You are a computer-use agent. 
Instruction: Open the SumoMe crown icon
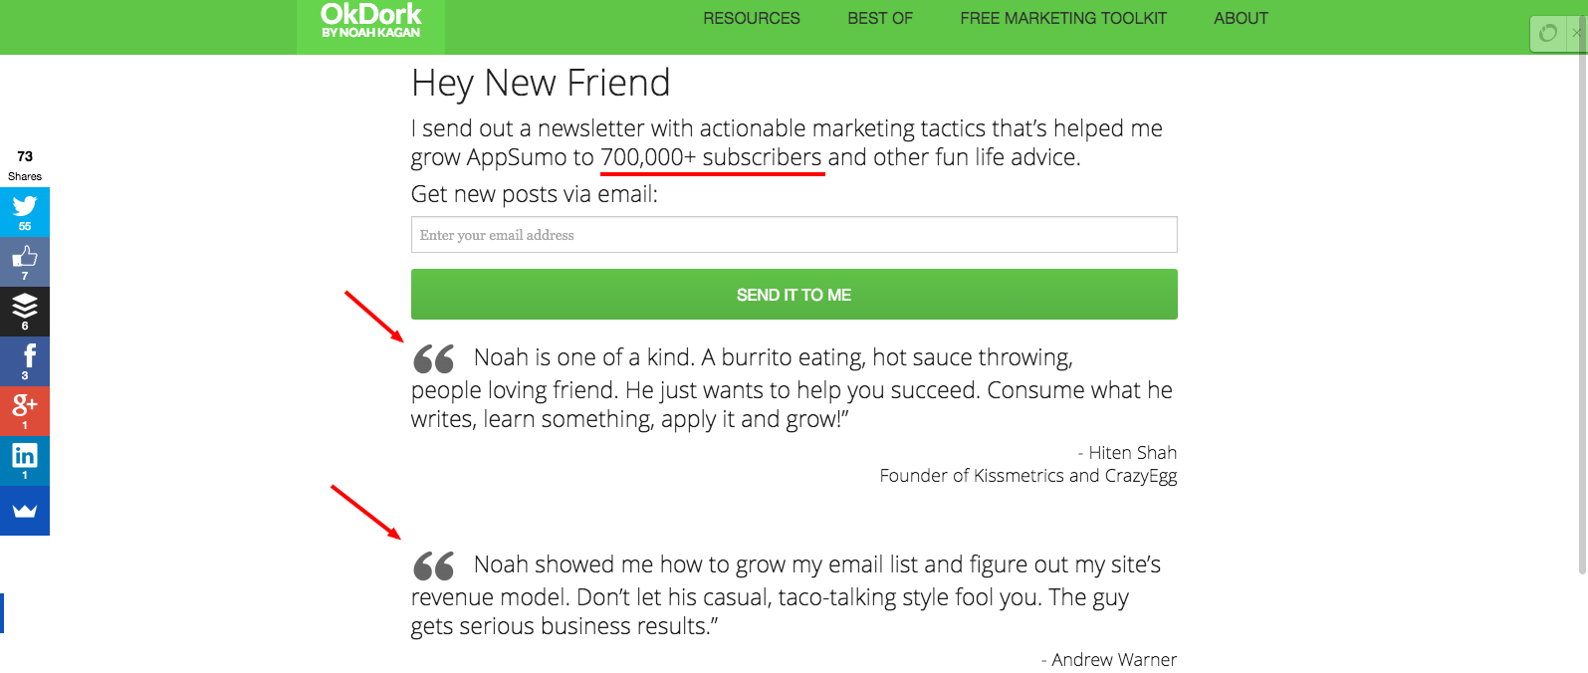pyautogui.click(x=25, y=511)
